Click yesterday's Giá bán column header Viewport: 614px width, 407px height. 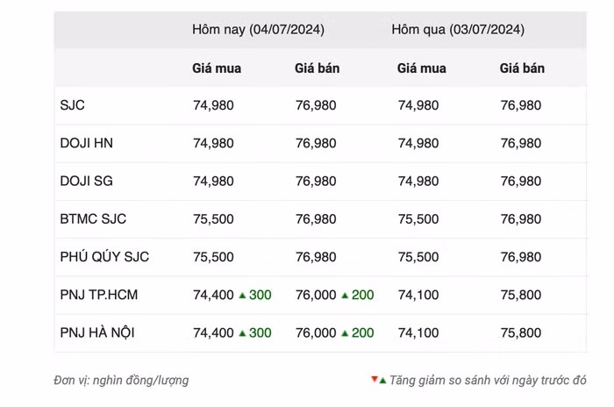click(x=522, y=68)
